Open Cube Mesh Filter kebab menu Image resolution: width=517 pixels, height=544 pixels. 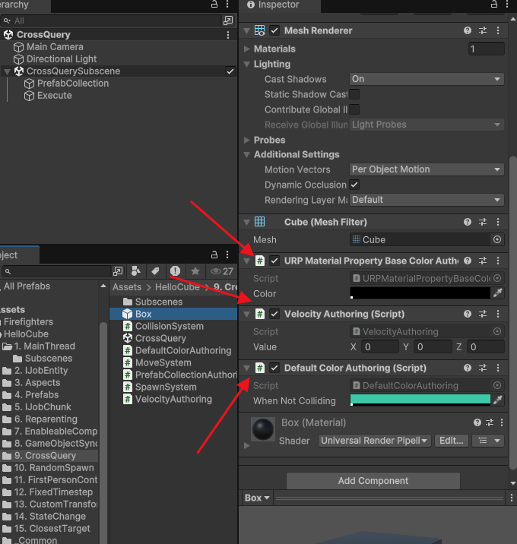pyautogui.click(x=498, y=222)
